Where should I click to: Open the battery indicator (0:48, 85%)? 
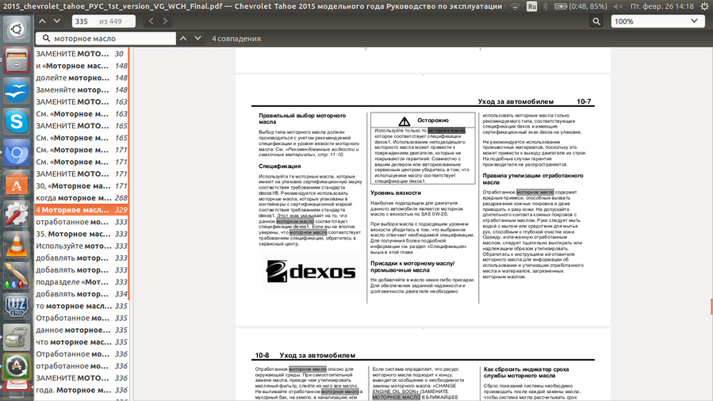581,6
